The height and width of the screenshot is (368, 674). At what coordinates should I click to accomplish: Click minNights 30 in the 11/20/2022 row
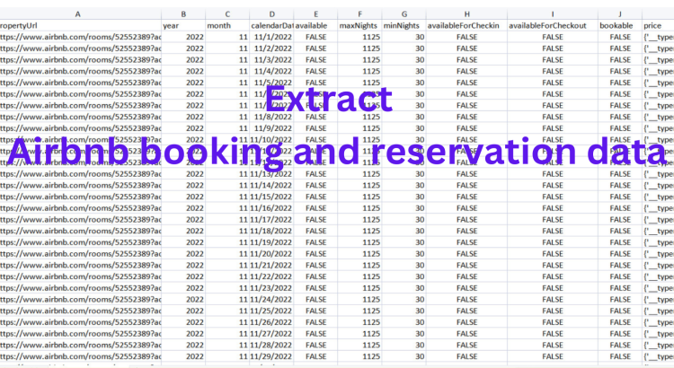(404, 254)
